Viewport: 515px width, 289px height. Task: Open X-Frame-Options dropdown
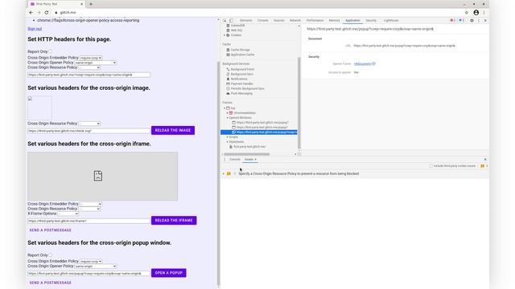click(x=68, y=214)
